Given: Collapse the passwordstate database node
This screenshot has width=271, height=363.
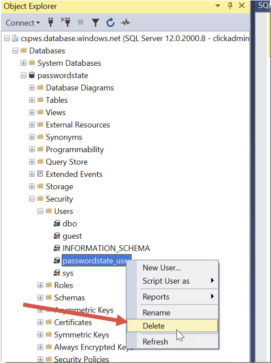Looking at the screenshot, I should [x=23, y=75].
